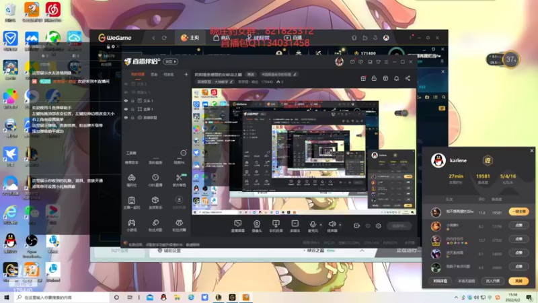
Task: Click the yellow 关闭 button in the result panel
Action: pyautogui.click(x=518, y=281)
